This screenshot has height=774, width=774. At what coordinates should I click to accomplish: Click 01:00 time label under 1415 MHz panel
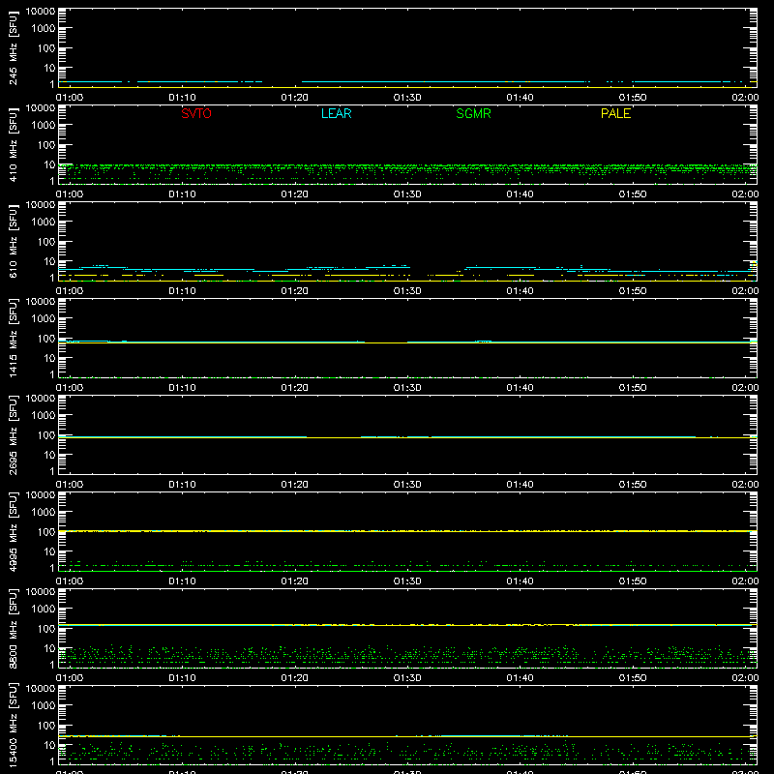click(70, 388)
